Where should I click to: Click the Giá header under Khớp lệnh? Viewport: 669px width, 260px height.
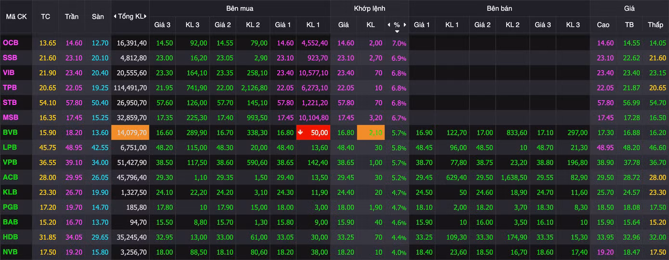click(x=344, y=25)
